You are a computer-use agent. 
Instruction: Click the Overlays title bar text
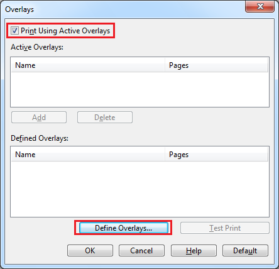click(x=19, y=9)
